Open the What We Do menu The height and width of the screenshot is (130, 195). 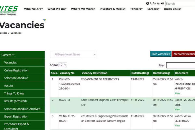[57, 9]
